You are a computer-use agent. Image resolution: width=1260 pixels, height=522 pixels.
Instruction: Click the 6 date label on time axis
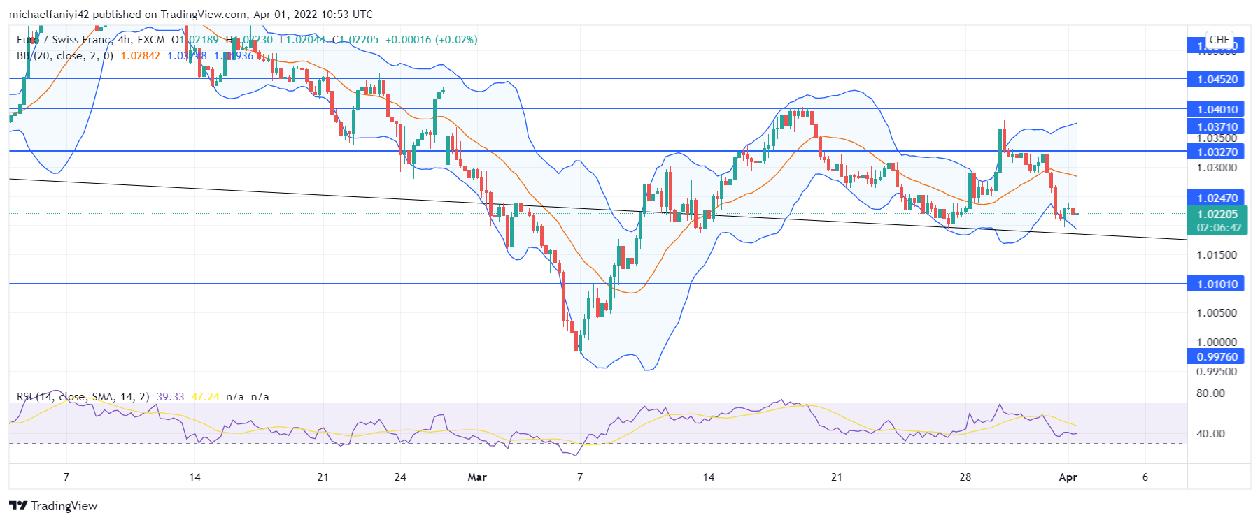(1145, 477)
